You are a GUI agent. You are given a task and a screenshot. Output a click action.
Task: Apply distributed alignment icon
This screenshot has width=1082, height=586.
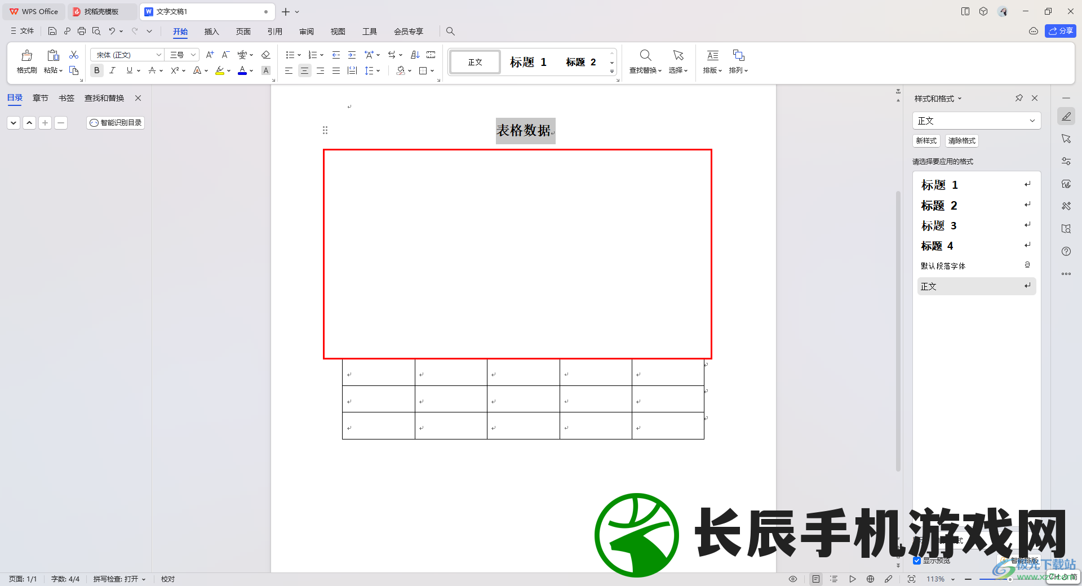pyautogui.click(x=352, y=70)
